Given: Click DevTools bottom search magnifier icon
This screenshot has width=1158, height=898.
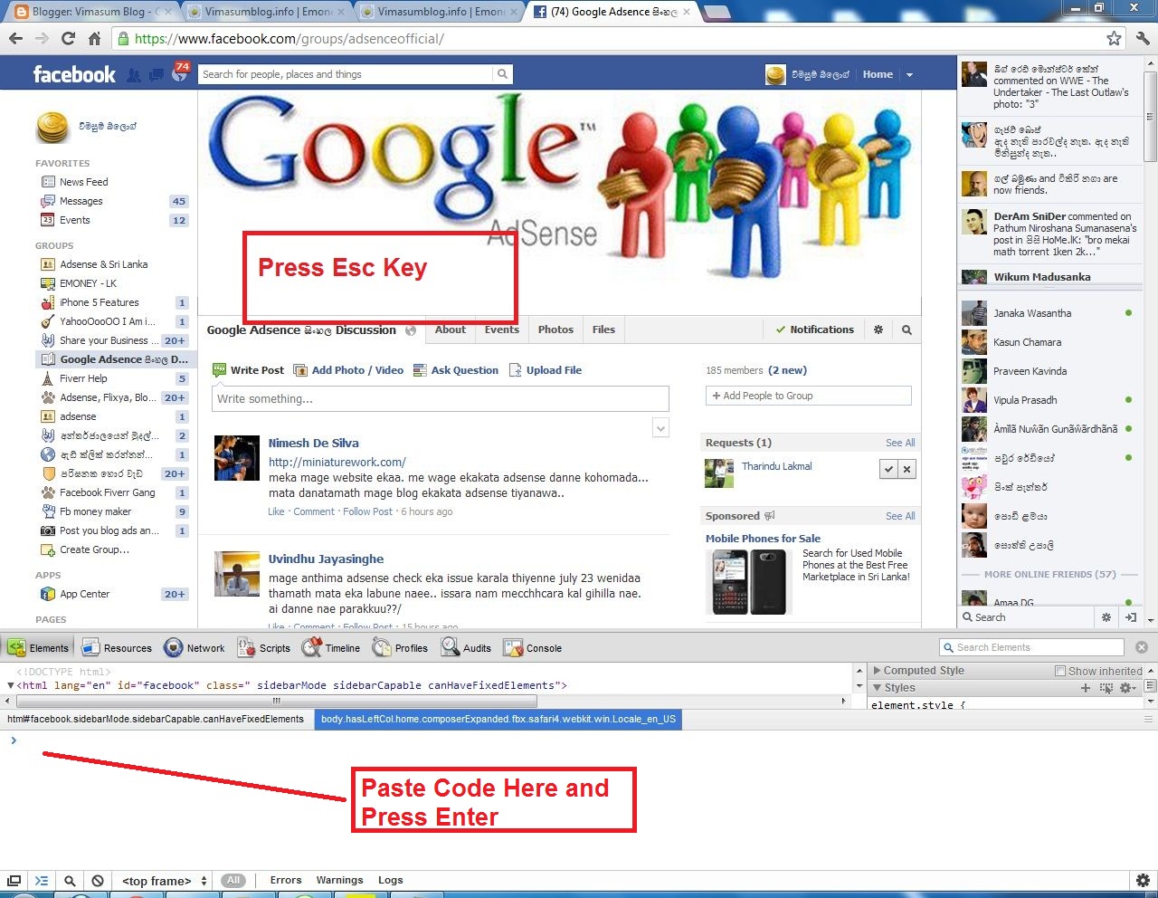Looking at the screenshot, I should pyautogui.click(x=70, y=881).
